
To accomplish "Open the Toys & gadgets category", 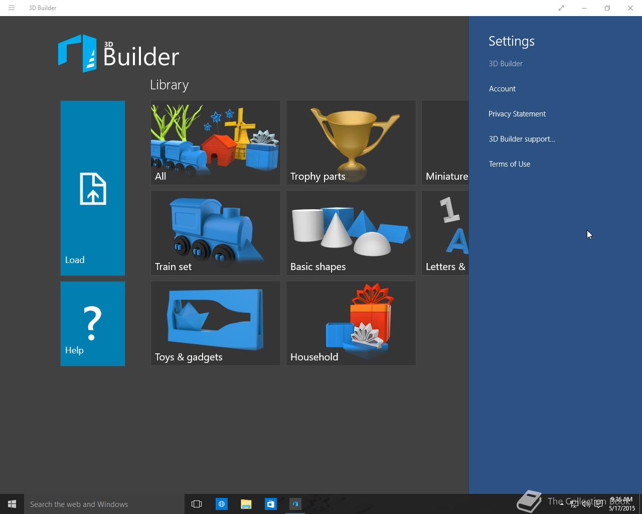I will [216, 323].
